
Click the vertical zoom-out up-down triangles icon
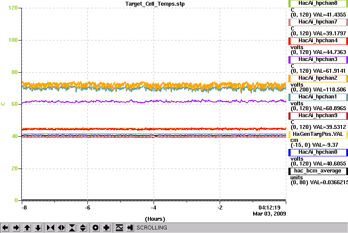point(83,228)
